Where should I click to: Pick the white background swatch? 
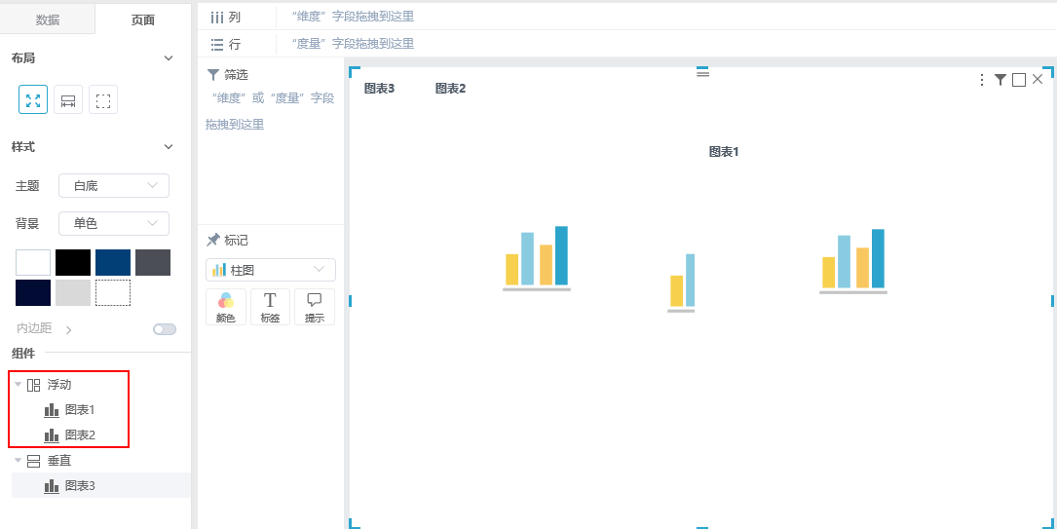pos(33,263)
